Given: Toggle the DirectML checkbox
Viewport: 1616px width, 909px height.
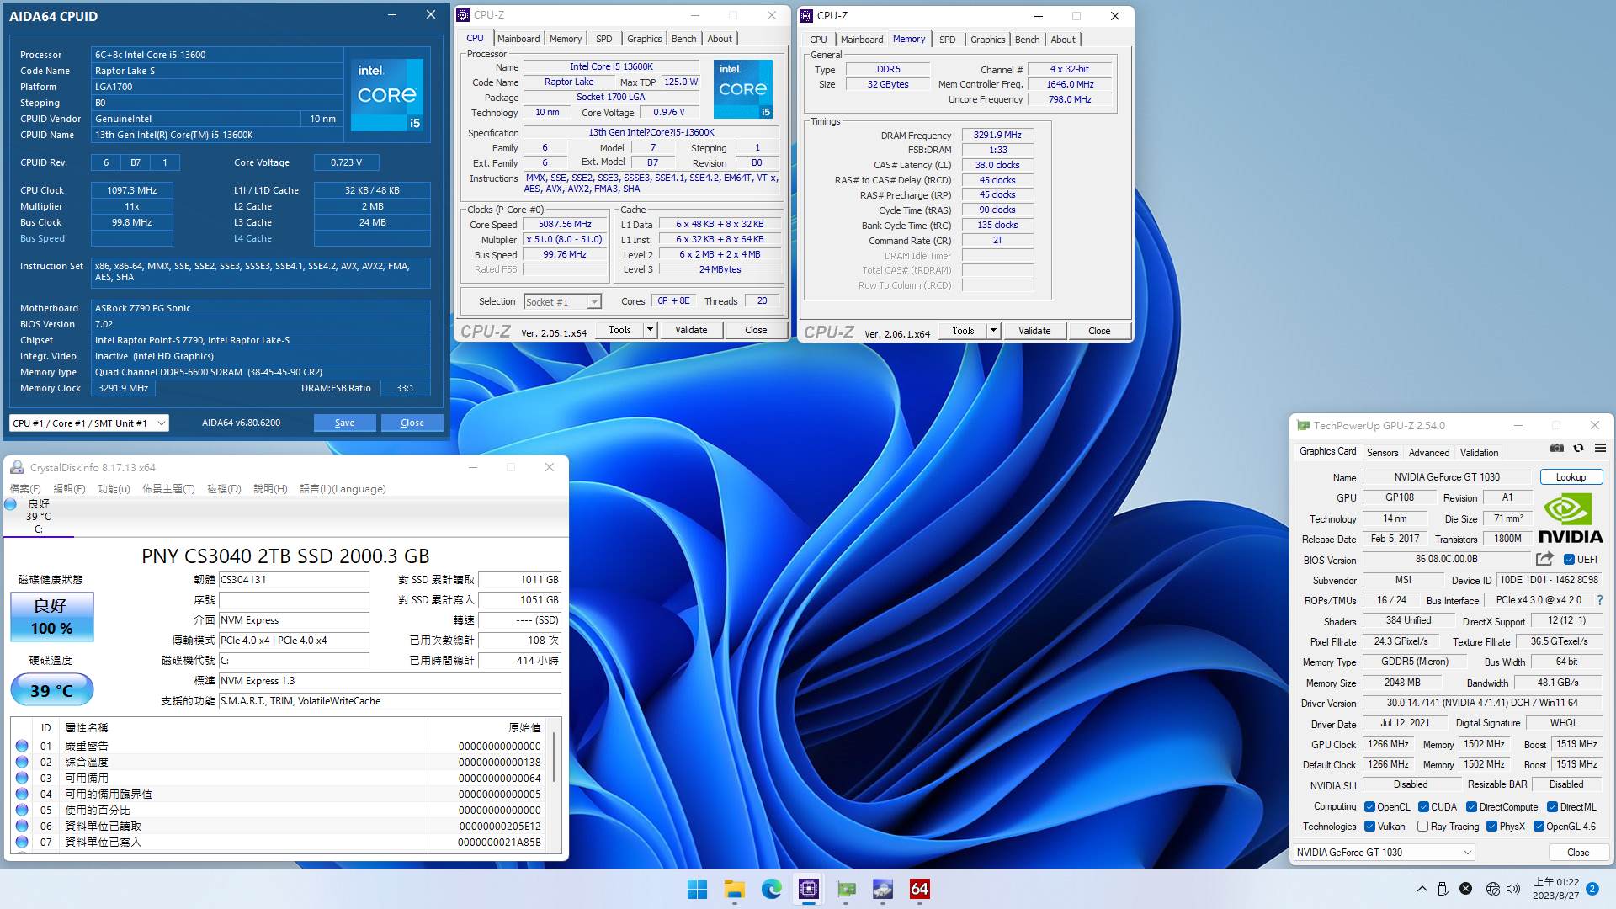Looking at the screenshot, I should (1552, 807).
